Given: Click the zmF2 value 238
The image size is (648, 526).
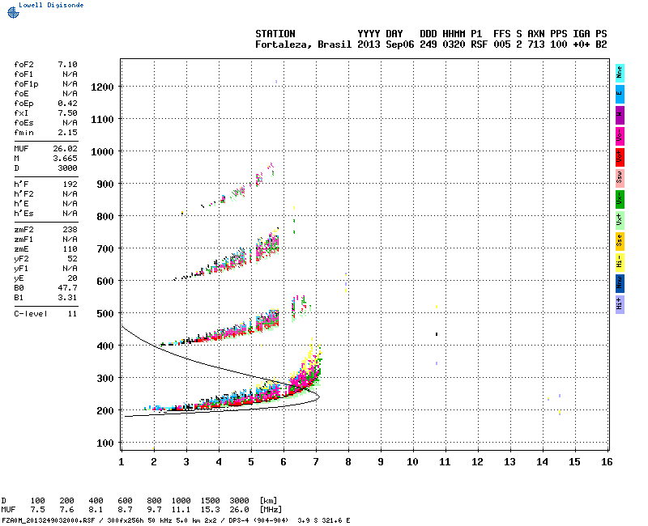Looking at the screenshot, I should pos(70,230).
